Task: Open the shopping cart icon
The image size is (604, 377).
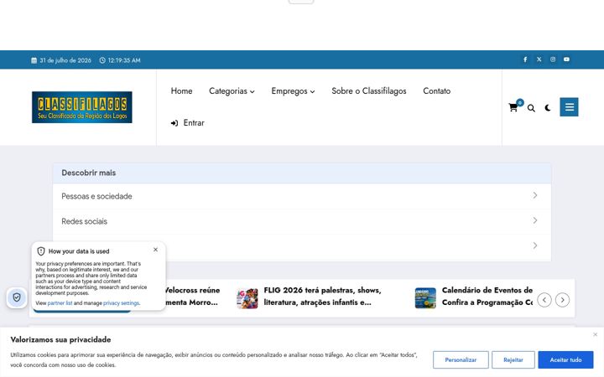Action: tap(513, 108)
